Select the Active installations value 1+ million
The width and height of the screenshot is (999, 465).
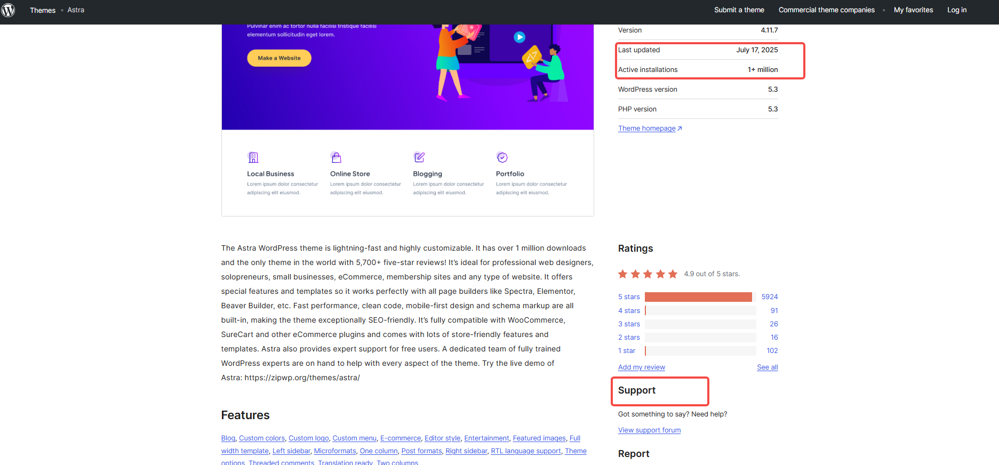763,70
